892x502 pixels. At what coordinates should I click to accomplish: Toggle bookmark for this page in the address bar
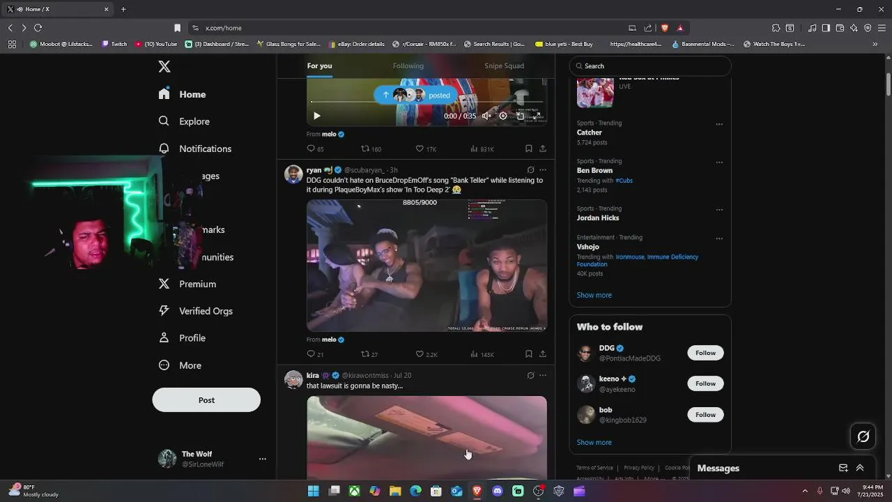pyautogui.click(x=177, y=28)
